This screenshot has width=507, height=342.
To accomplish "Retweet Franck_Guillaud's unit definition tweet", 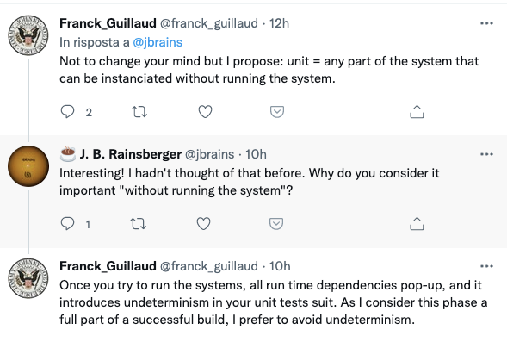I will [x=139, y=112].
